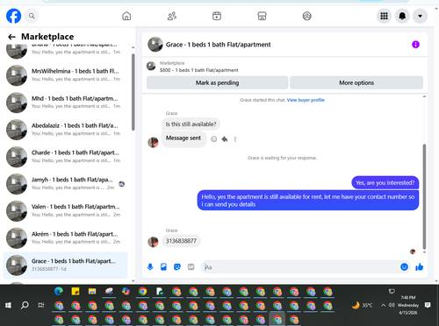This screenshot has height=326, width=439.
Task: Expand the Account dropdown arrow
Action: 420,16
